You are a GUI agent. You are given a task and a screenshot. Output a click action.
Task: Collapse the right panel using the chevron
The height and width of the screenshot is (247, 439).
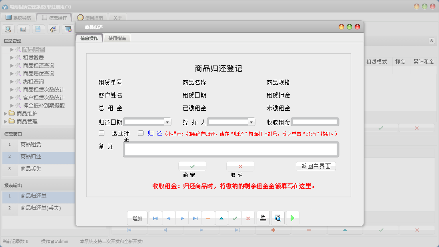coord(431,40)
